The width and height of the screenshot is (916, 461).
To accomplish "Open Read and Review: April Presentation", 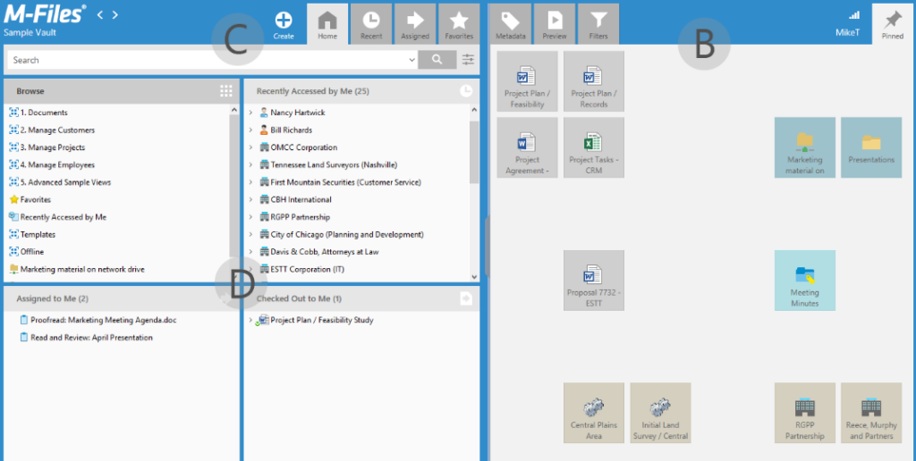I will [86, 338].
